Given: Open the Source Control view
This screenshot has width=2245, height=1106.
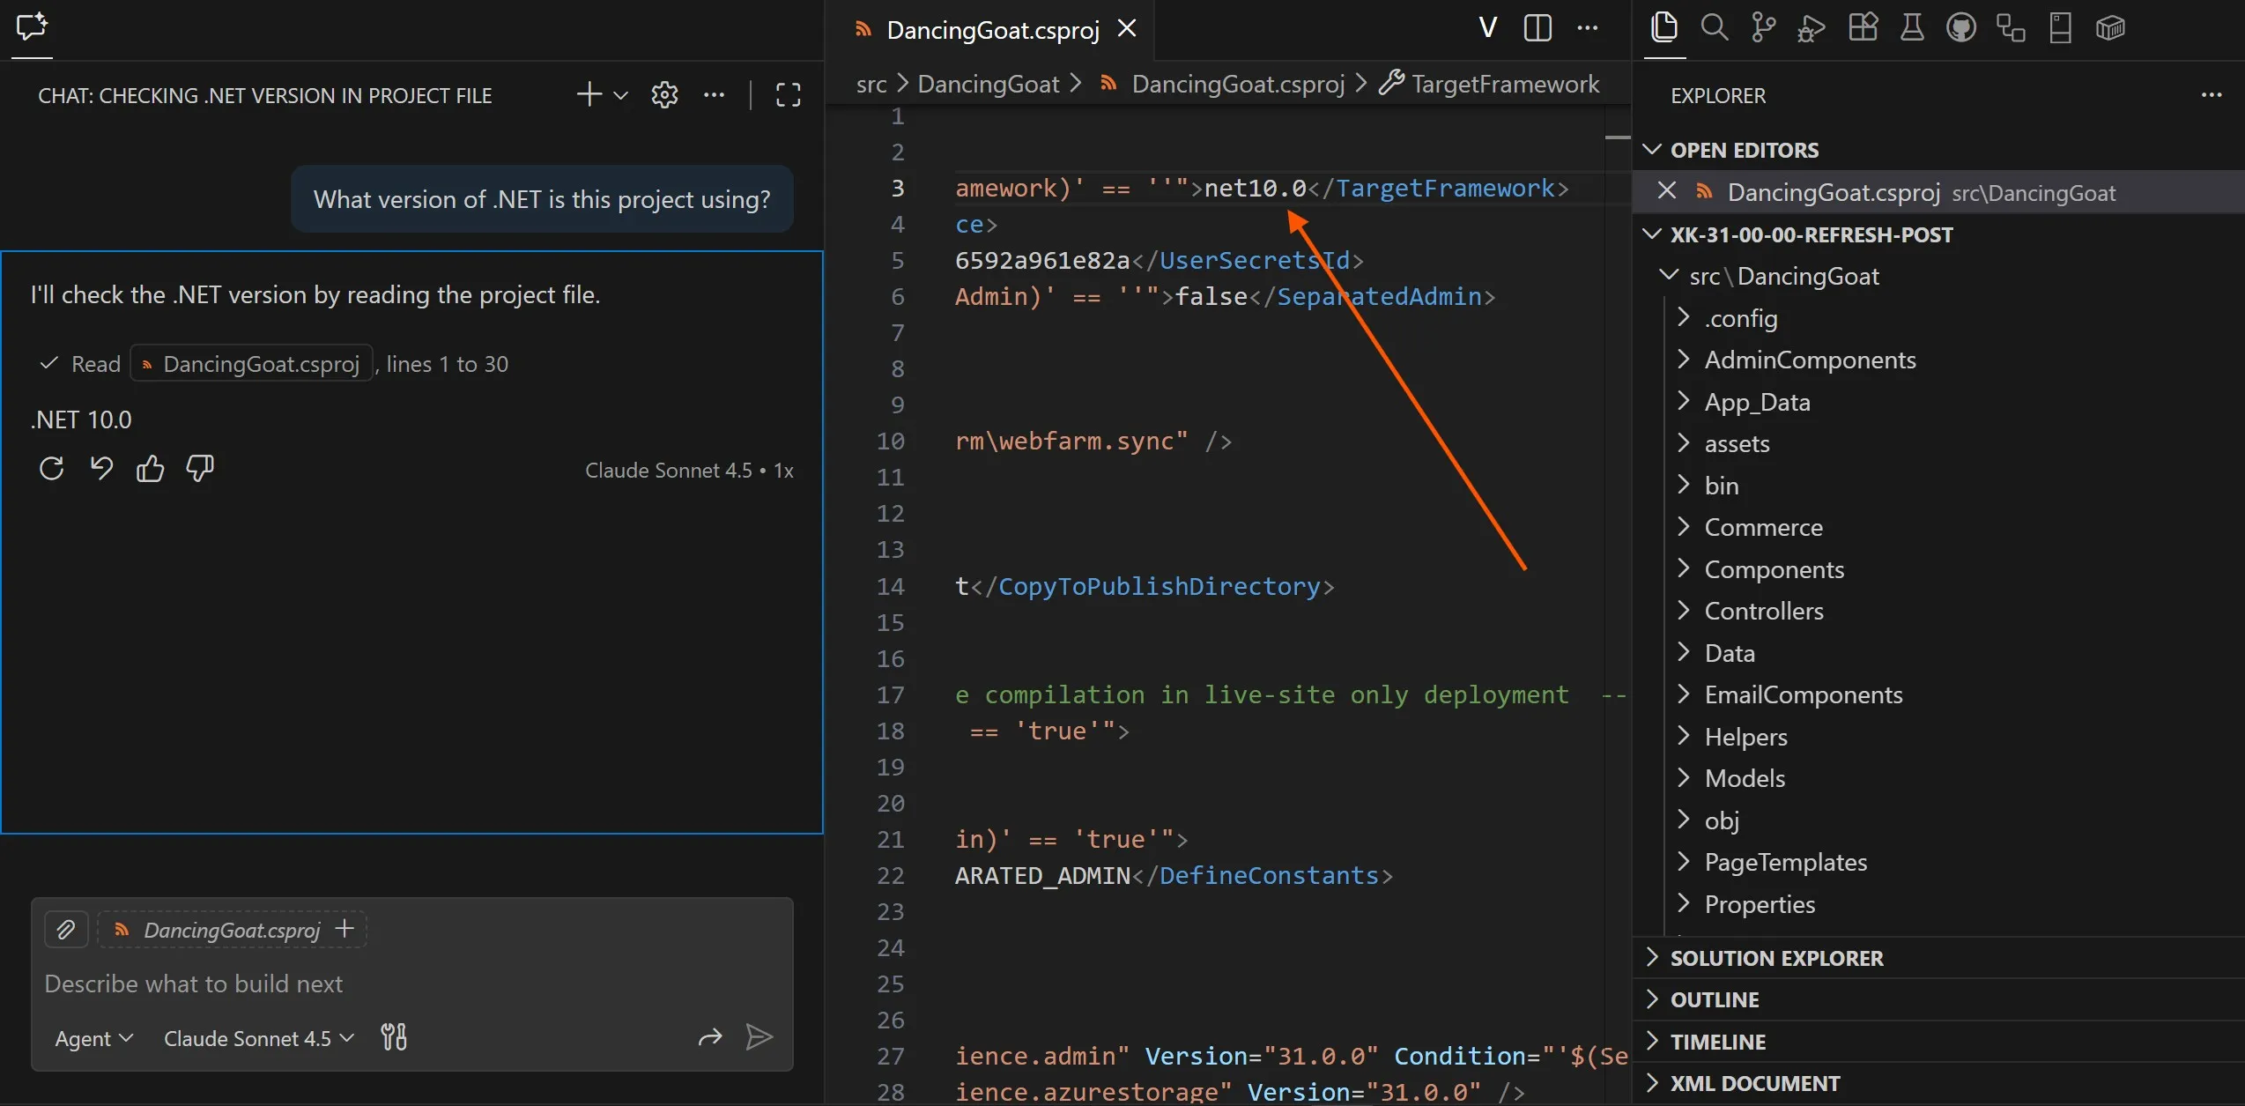Looking at the screenshot, I should tap(1763, 28).
